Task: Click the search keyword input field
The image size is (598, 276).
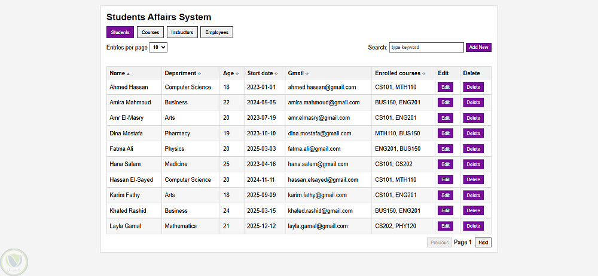Action: point(426,47)
